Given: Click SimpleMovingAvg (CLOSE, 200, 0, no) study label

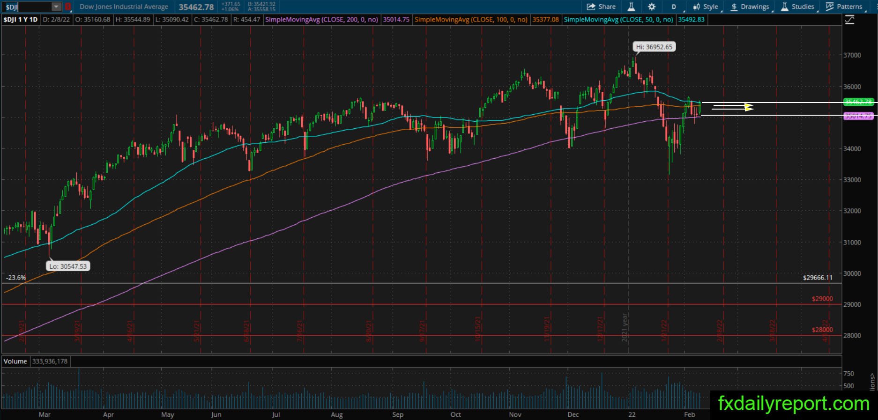Looking at the screenshot, I should pyautogui.click(x=322, y=20).
